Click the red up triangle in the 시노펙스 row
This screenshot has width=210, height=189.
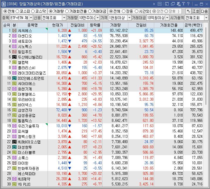tap(70, 47)
